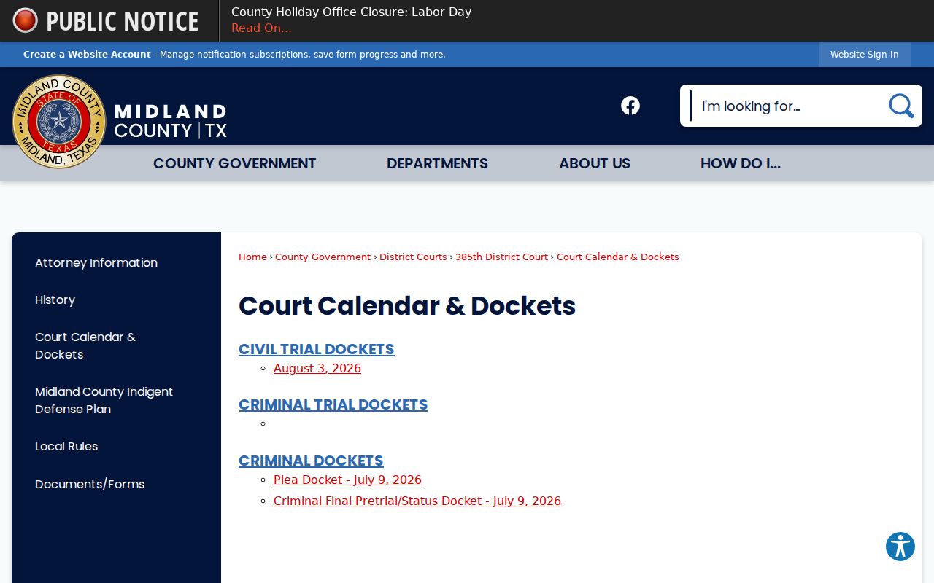Go to Home in the breadcrumb
This screenshot has width=934, height=583.
point(252,257)
